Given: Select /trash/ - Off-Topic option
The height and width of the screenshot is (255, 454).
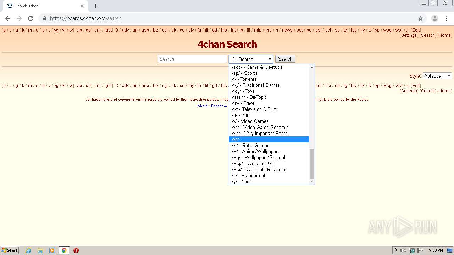Looking at the screenshot, I should pos(269,97).
